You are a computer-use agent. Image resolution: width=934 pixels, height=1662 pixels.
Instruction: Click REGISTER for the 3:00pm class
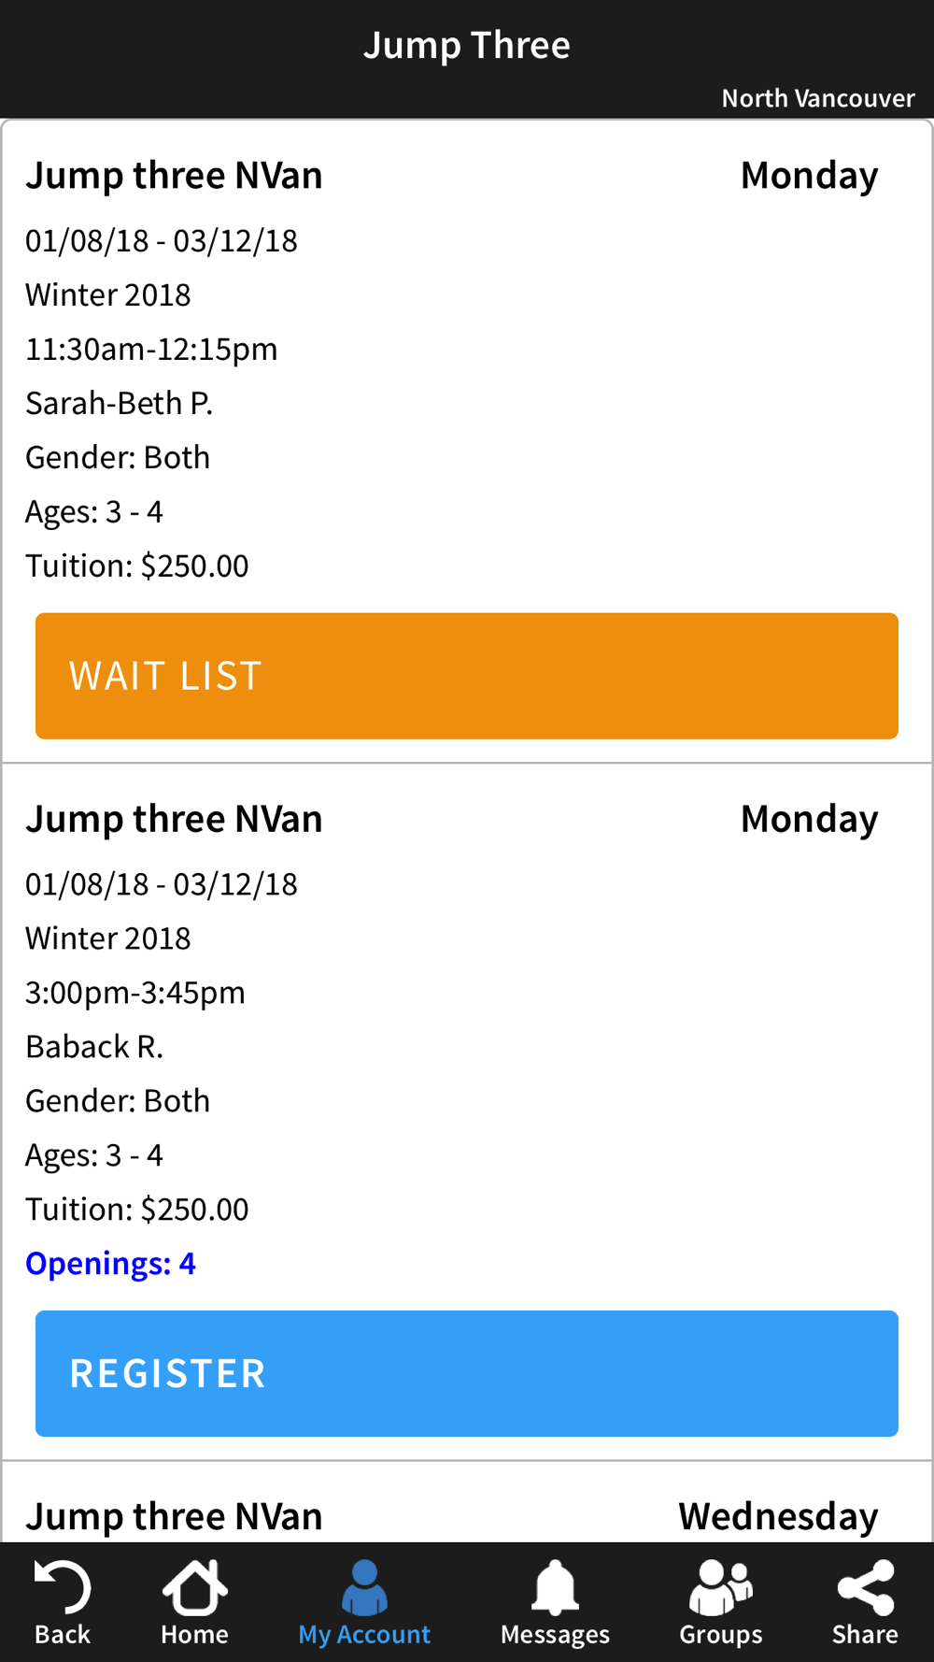467,1373
